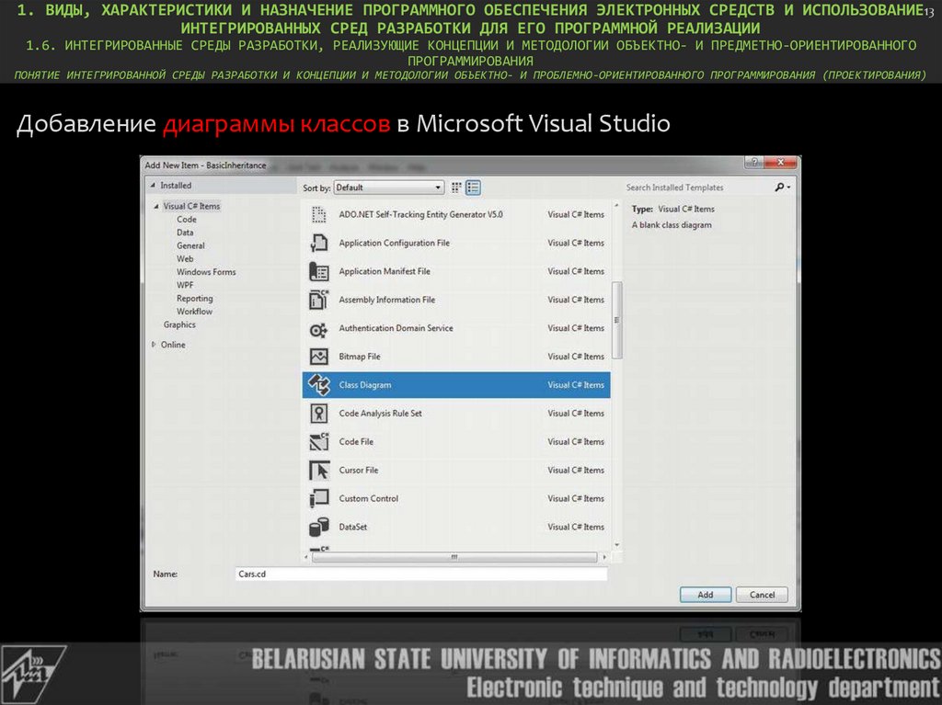942x705 pixels.
Task: Click the Name field containing Cars.cd
Action: [420, 574]
